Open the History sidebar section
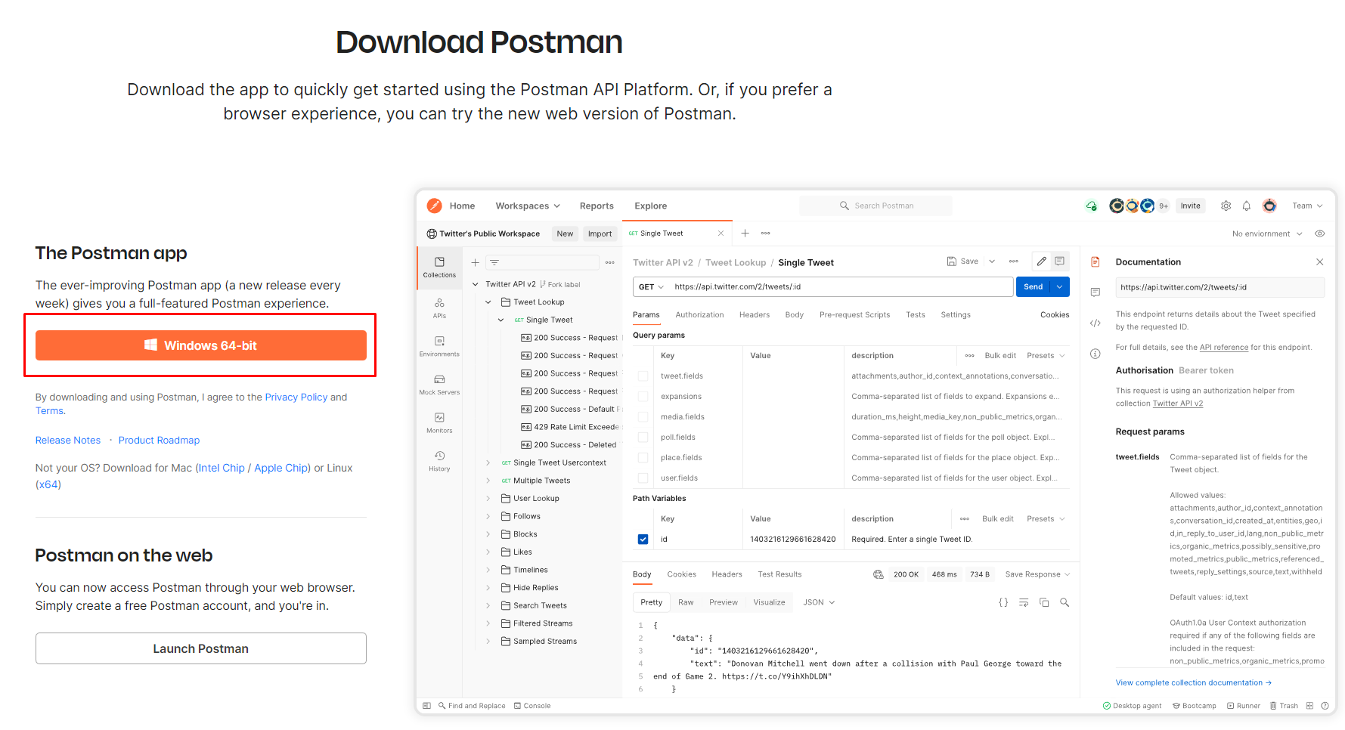 click(439, 461)
